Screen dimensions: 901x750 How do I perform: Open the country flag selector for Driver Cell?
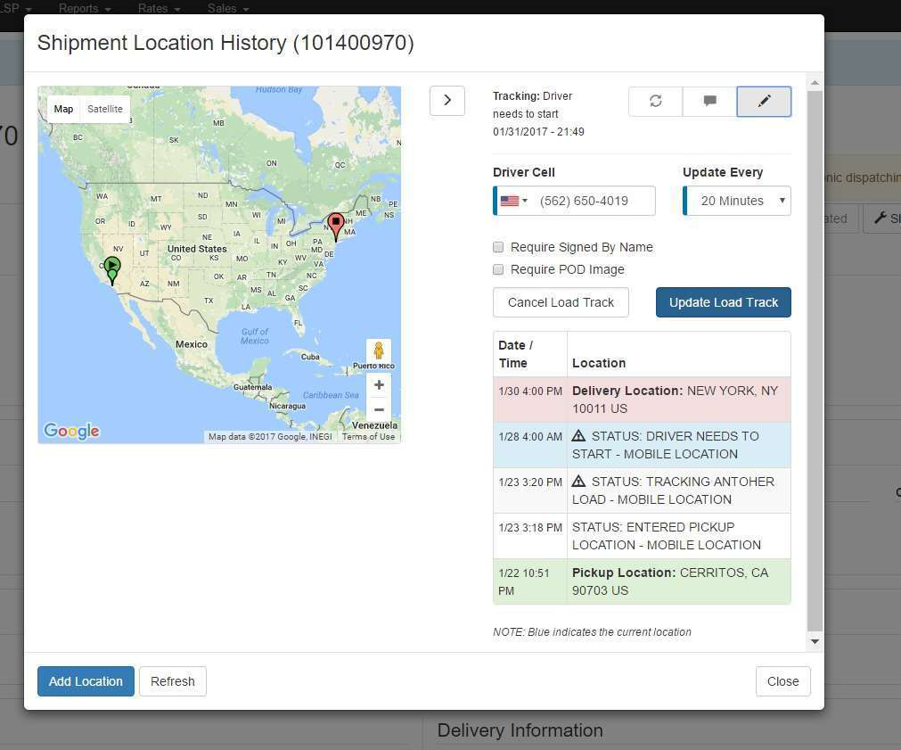tap(514, 201)
